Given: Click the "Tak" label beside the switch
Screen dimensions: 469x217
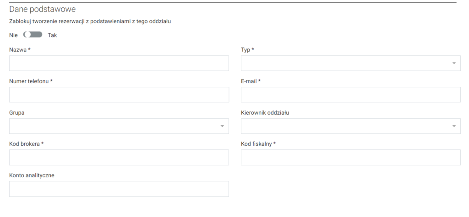Looking at the screenshot, I should pos(52,35).
